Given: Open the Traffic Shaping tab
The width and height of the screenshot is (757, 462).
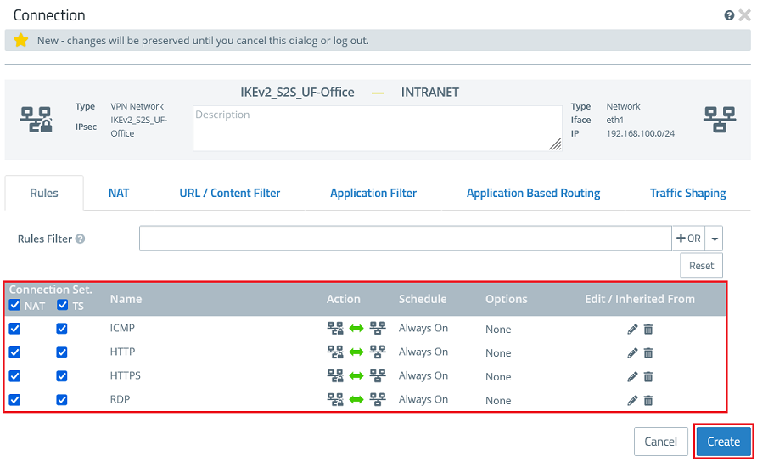Looking at the screenshot, I should pyautogui.click(x=687, y=193).
